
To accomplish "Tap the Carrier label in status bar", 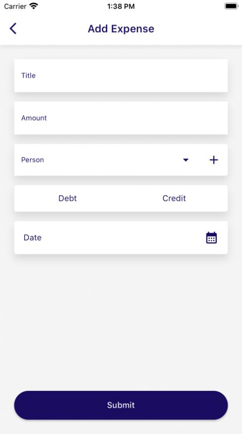I will coord(15,6).
